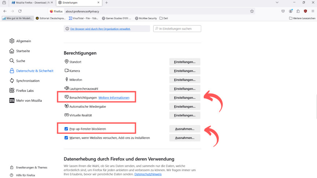Click Weitere Informationen link for Benachrichtigungen

[114, 98]
